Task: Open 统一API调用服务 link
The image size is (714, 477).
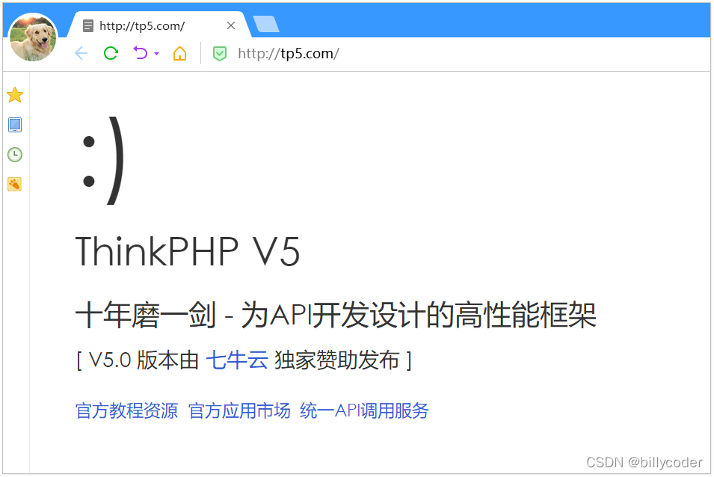Action: click(x=364, y=410)
